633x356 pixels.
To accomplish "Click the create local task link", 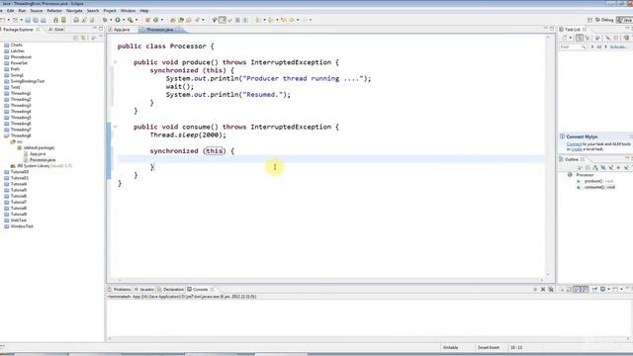I will [x=577, y=149].
